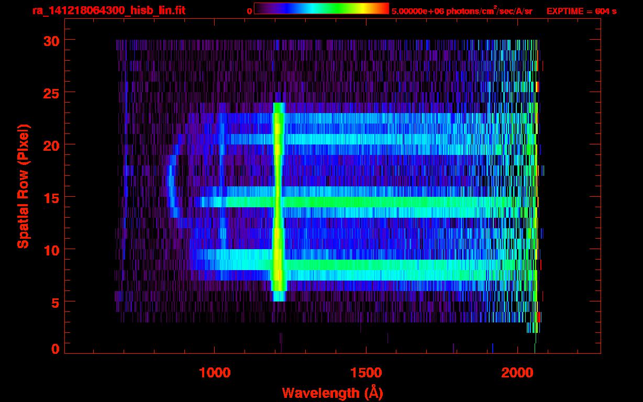Click the y-axis tick label 30
The width and height of the screenshot is (643, 402).
click(50, 40)
